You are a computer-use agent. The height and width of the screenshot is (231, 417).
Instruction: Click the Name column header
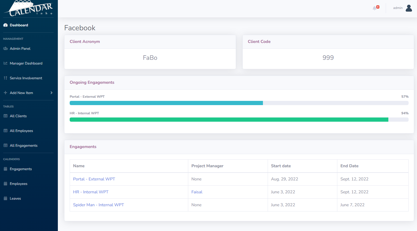[x=129, y=166]
